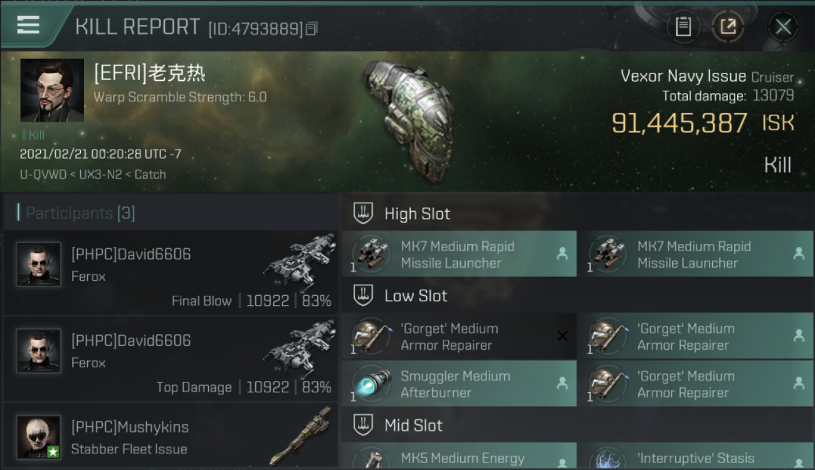
Task: Select the Smuggler Medium Afterburner module
Action: [459, 384]
